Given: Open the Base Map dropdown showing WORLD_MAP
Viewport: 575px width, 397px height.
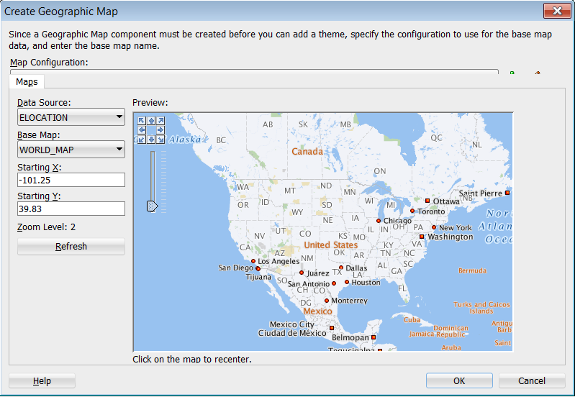Looking at the screenshot, I should pos(71,150).
